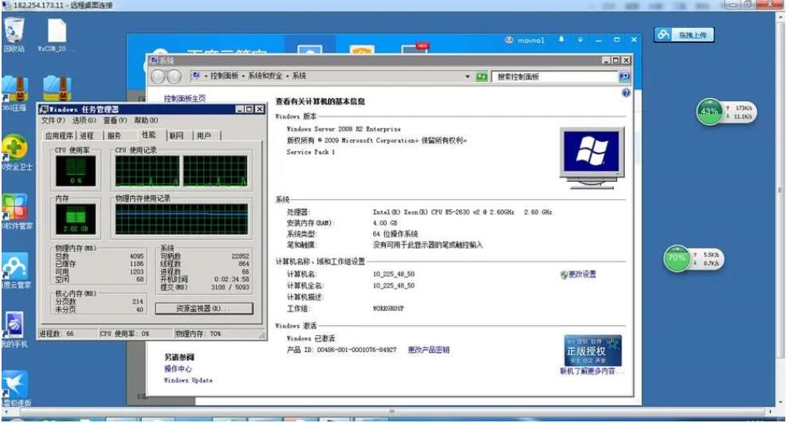Switch to the 进程 tab

[x=87, y=136]
